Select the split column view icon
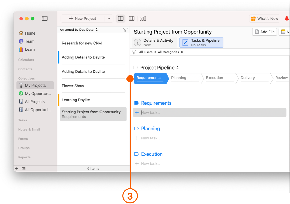Image resolution: width=290 pixels, height=204 pixels. [121, 19]
